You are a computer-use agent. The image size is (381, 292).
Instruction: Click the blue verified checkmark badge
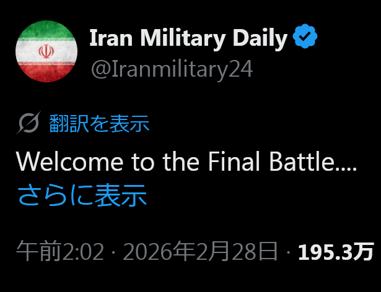coord(305,38)
